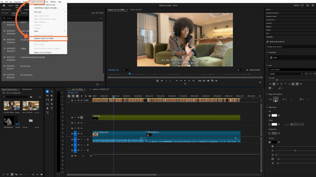Click the Linked Selection timeline icon

pyautogui.click(x=77, y=96)
